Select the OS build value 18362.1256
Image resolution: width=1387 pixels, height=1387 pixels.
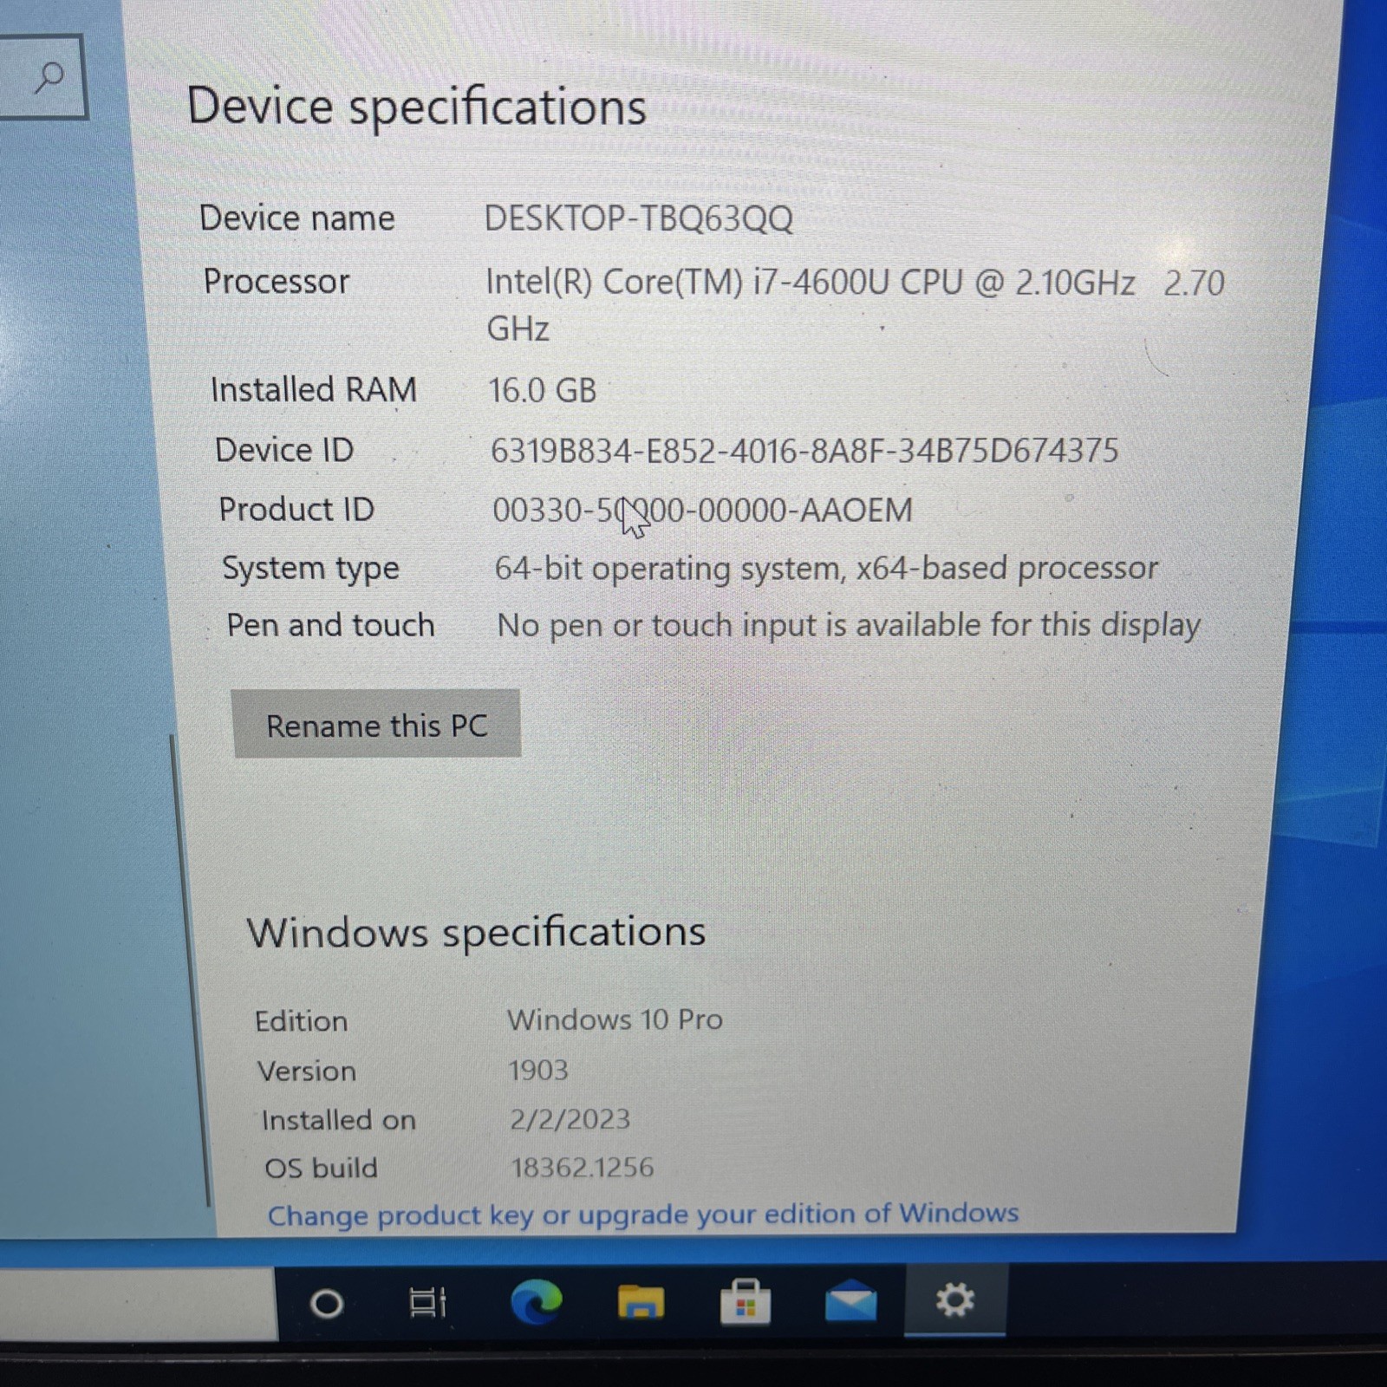583,1167
